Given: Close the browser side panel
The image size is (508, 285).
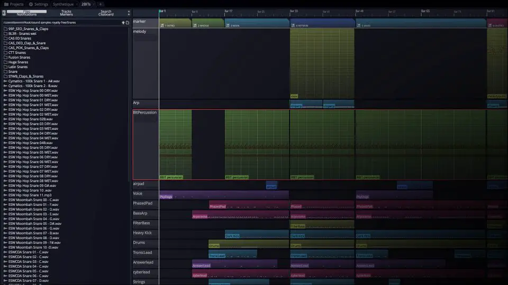Looking at the screenshot, I should 129,12.
